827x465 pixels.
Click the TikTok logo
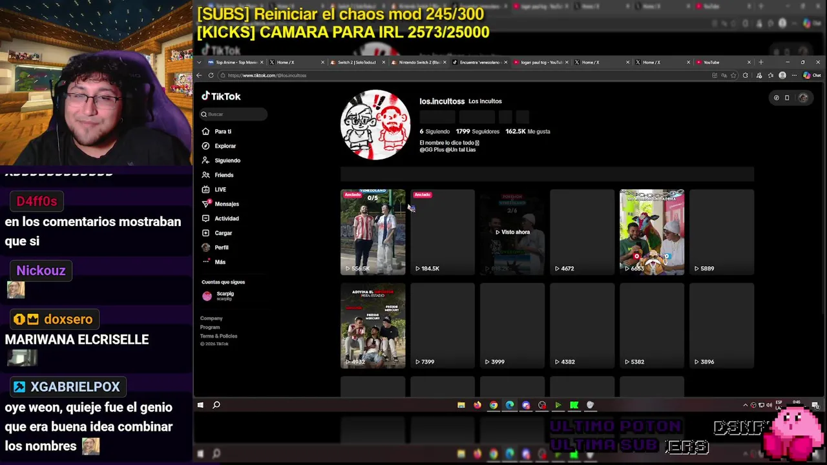tap(221, 96)
